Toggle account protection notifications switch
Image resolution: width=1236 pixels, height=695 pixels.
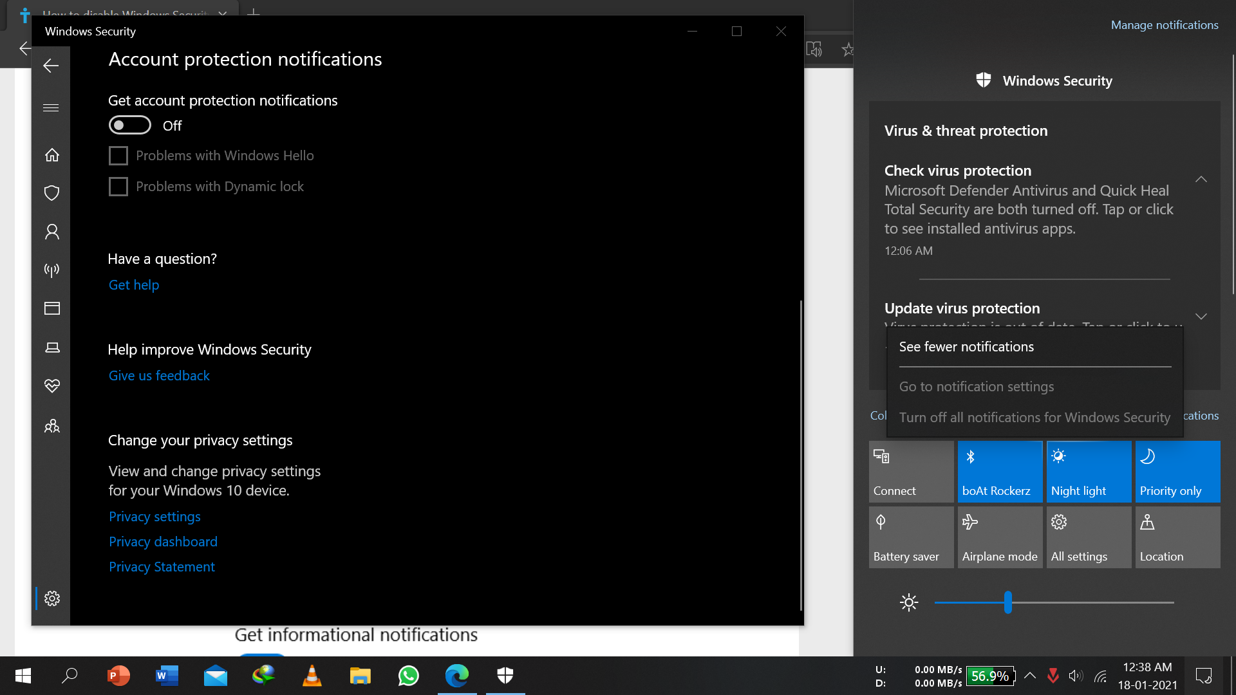point(129,125)
